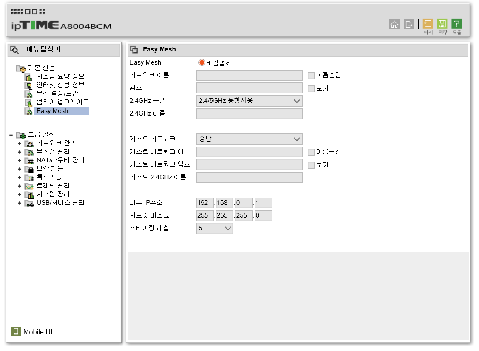Collapse the 고급 설정 tree section

[11, 135]
